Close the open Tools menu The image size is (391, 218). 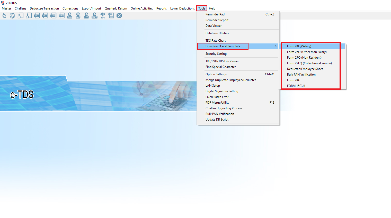tap(202, 8)
